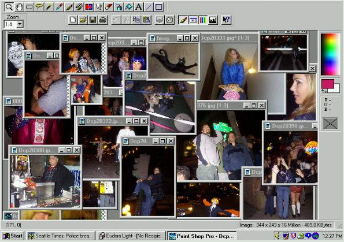Viewport: 344px width, 242px height.
Task: Select the Flood Fill tool
Action: click(129, 7)
